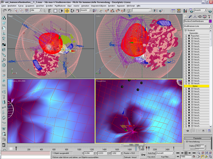Screen dimensions: 213x159
Task: Open the Utilities hammer panel tab
Action: 208,16
